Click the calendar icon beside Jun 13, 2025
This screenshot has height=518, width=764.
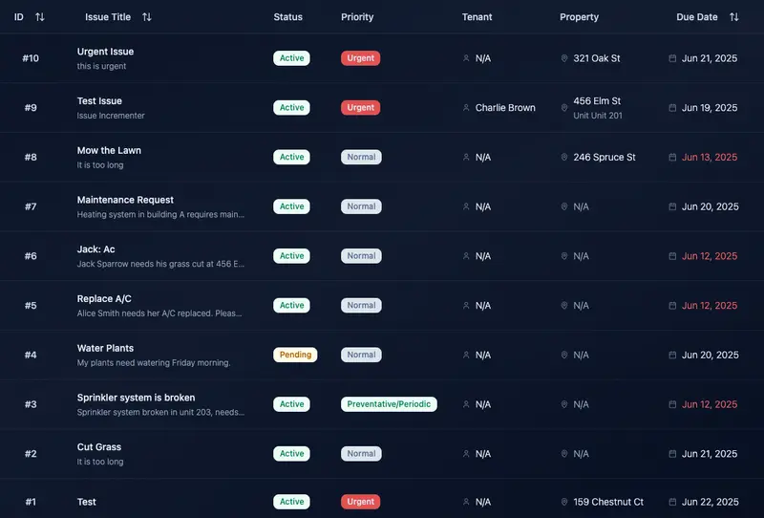pos(672,158)
